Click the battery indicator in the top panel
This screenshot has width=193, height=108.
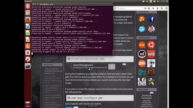[x=144, y=1]
